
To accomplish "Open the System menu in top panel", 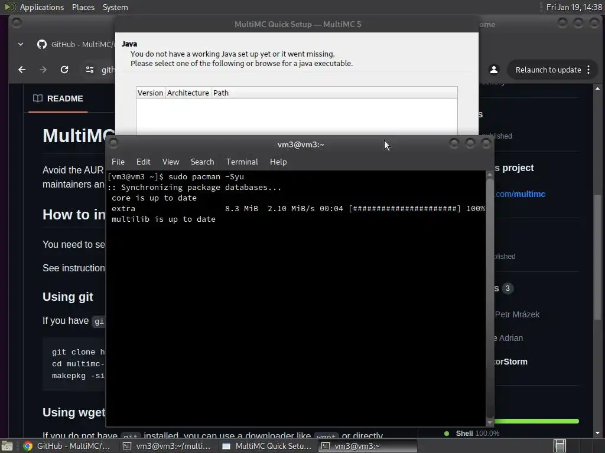I will [x=115, y=7].
